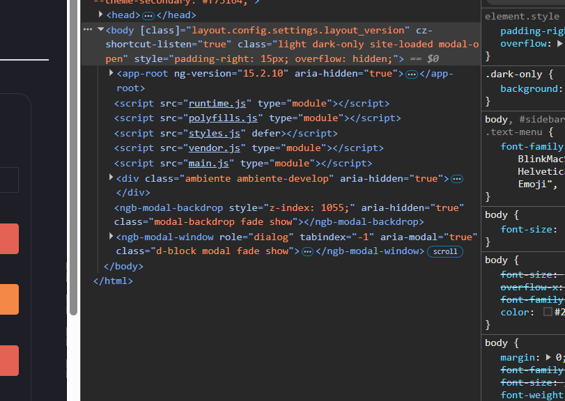
Task: Click ellipsis badge in ngb-modal-window
Action: click(x=307, y=251)
